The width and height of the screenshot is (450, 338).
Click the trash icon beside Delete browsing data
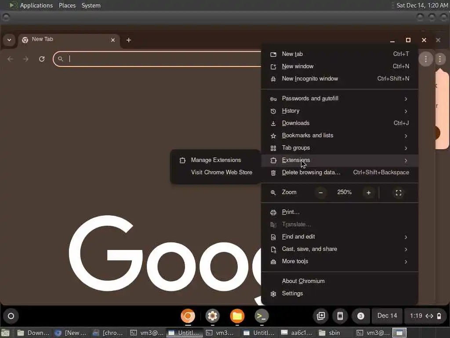[273, 173]
